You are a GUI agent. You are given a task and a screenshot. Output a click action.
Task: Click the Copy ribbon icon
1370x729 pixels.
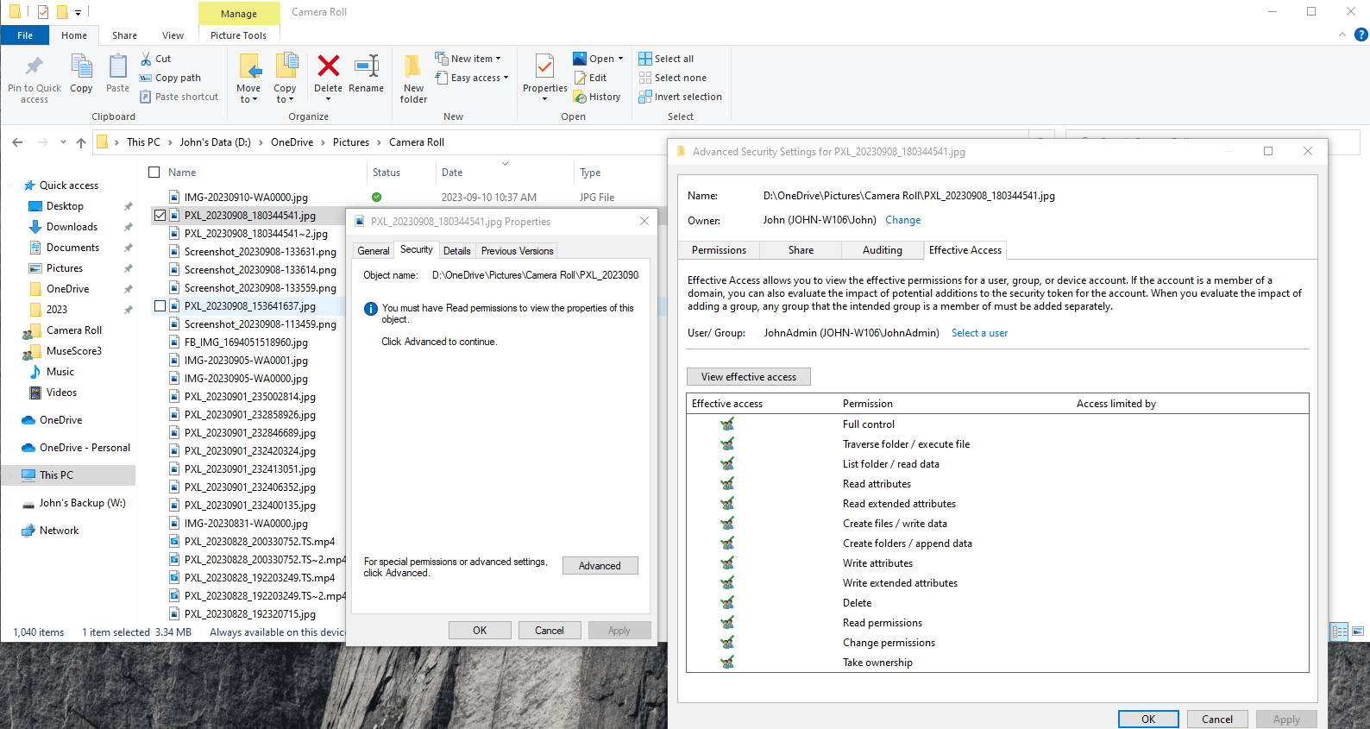point(82,67)
